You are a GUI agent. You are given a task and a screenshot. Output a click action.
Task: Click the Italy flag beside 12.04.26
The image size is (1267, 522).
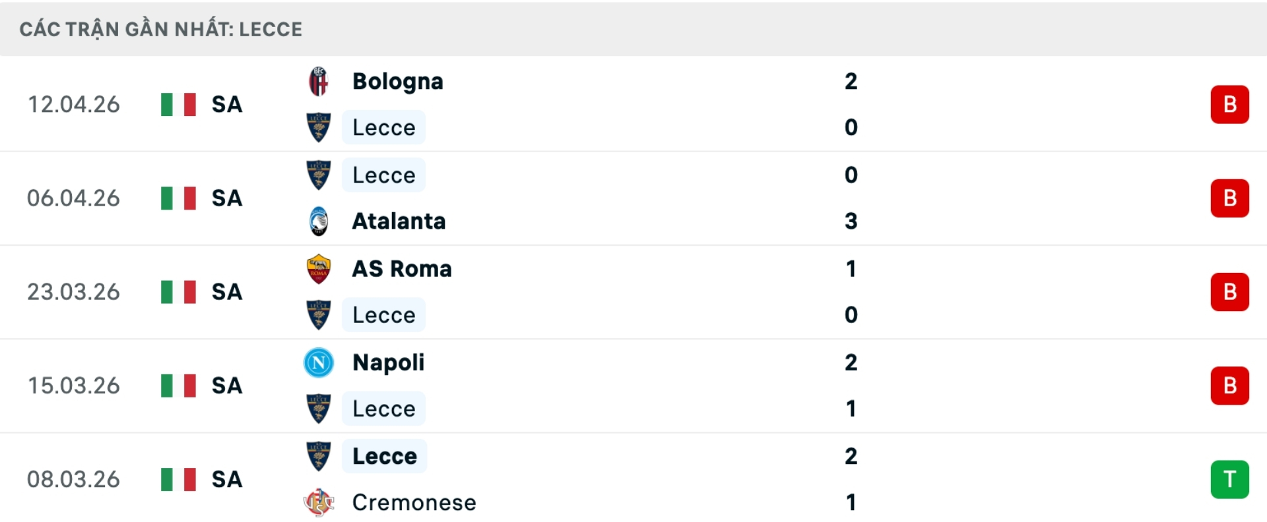click(x=178, y=104)
